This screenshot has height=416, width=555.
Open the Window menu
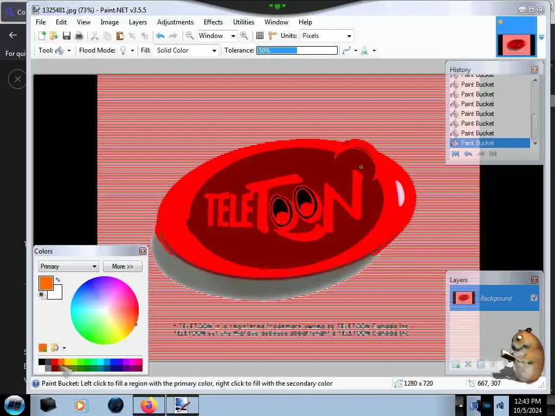point(276,22)
